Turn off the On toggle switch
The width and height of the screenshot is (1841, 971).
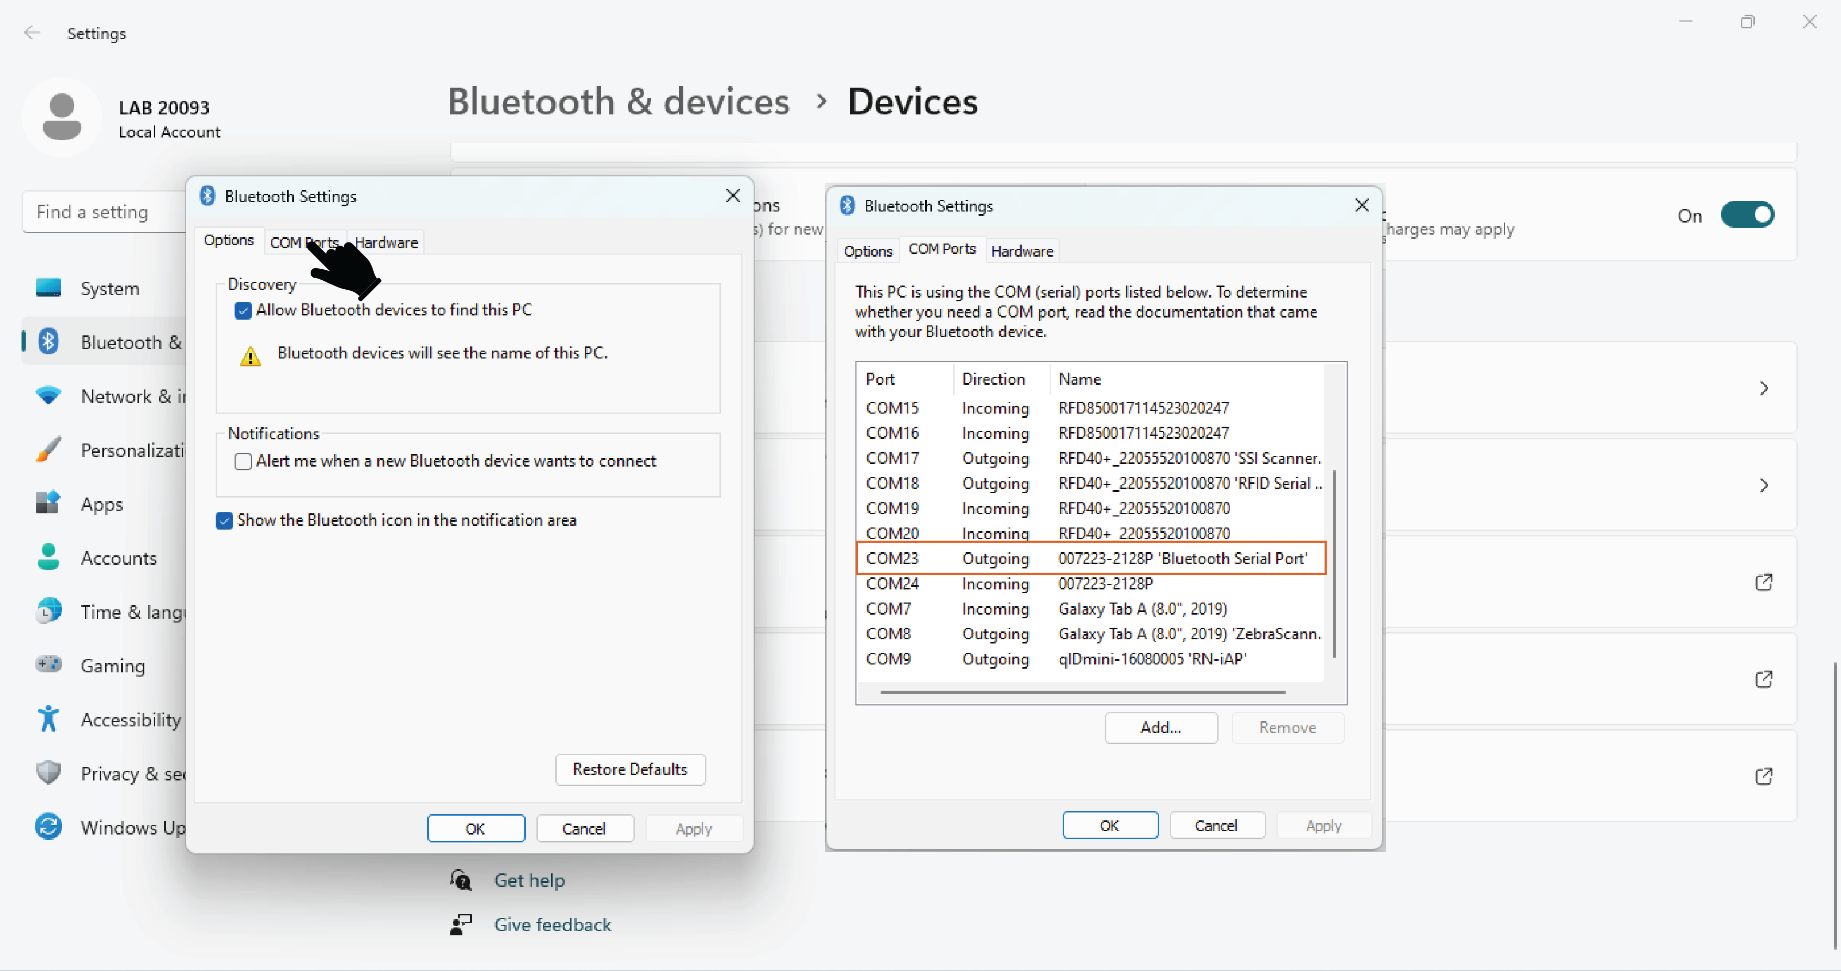coord(1747,215)
